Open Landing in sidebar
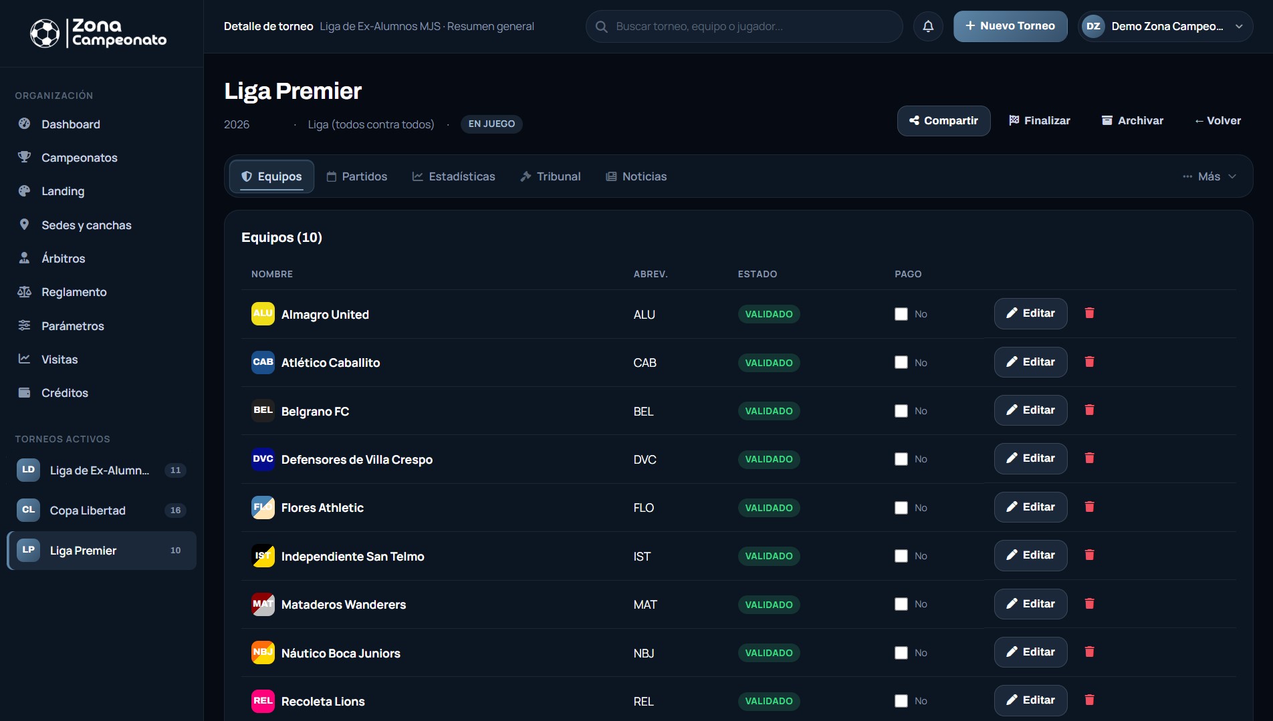Screen dimensions: 1273x721 (102, 191)
